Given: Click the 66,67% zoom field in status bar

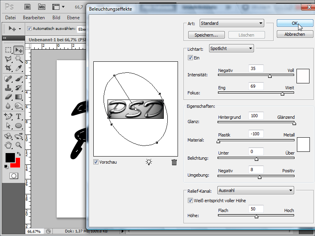Looking at the screenshot, I should click(34, 231).
